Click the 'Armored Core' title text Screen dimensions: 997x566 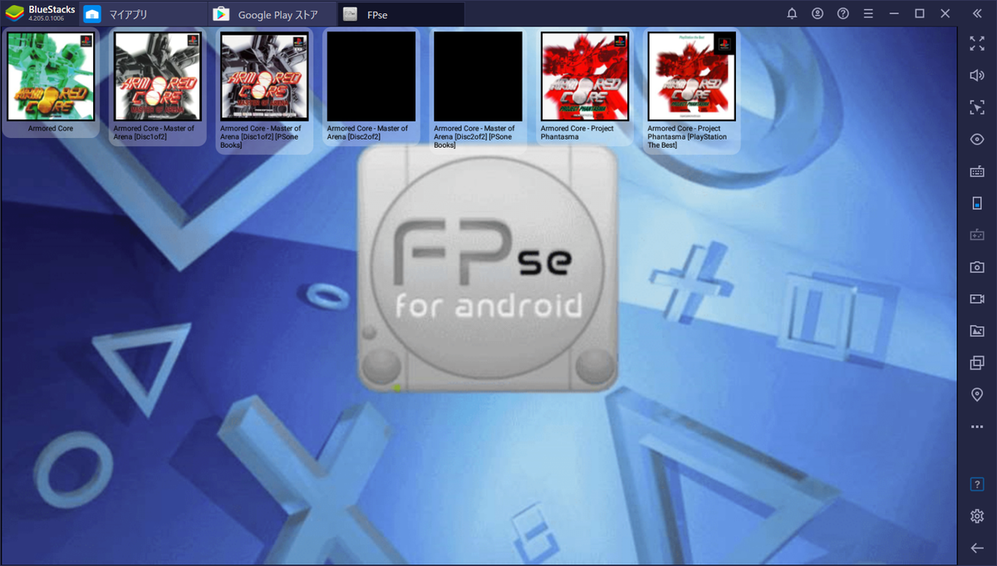[51, 129]
